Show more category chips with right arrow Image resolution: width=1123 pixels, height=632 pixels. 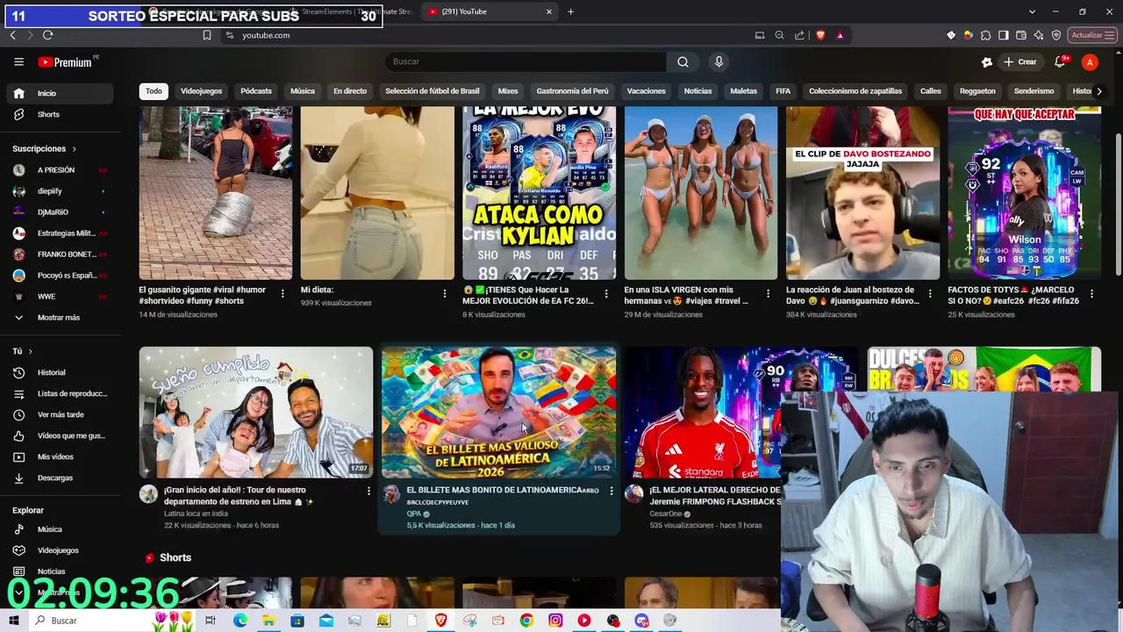click(1098, 91)
